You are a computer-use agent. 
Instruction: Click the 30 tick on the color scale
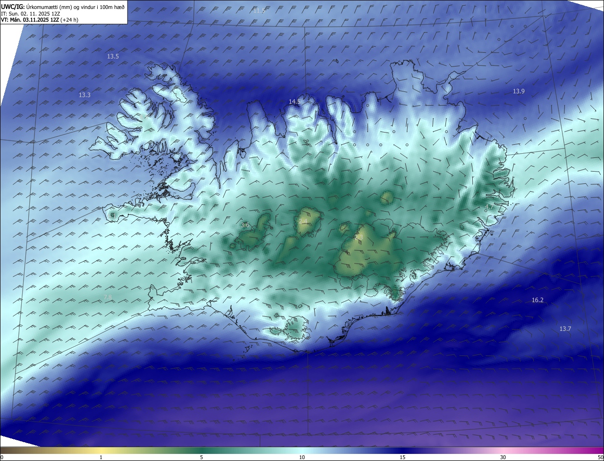[x=503, y=457]
